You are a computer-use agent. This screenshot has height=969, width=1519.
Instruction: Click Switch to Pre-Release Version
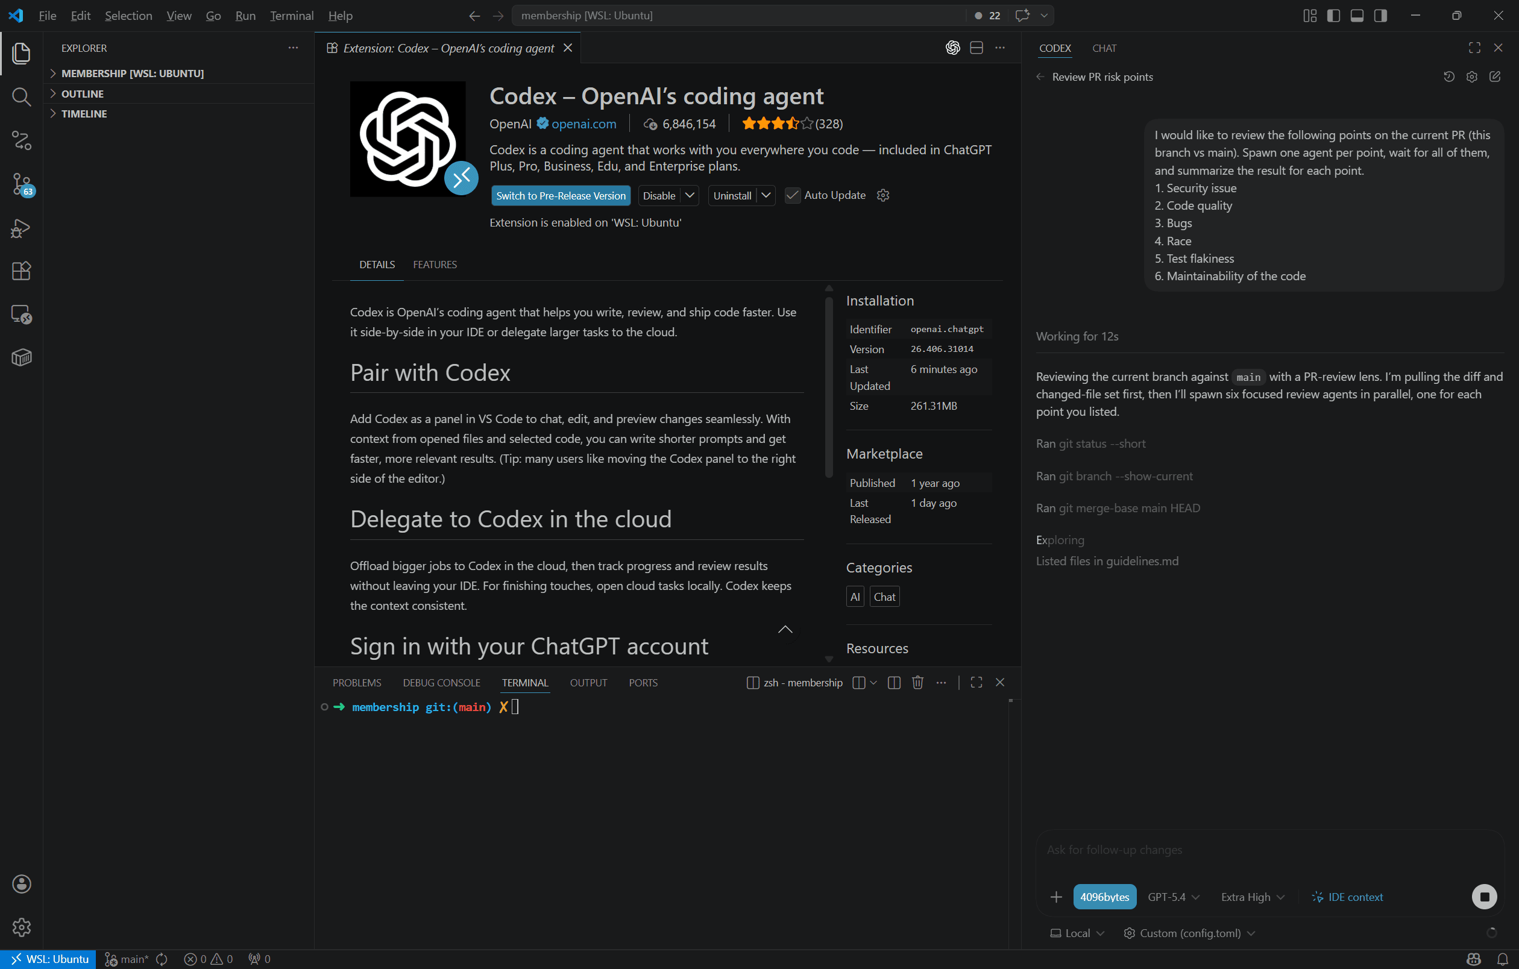pyautogui.click(x=560, y=195)
